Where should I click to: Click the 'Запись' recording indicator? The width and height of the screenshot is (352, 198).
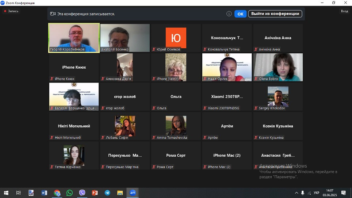click(x=11, y=11)
